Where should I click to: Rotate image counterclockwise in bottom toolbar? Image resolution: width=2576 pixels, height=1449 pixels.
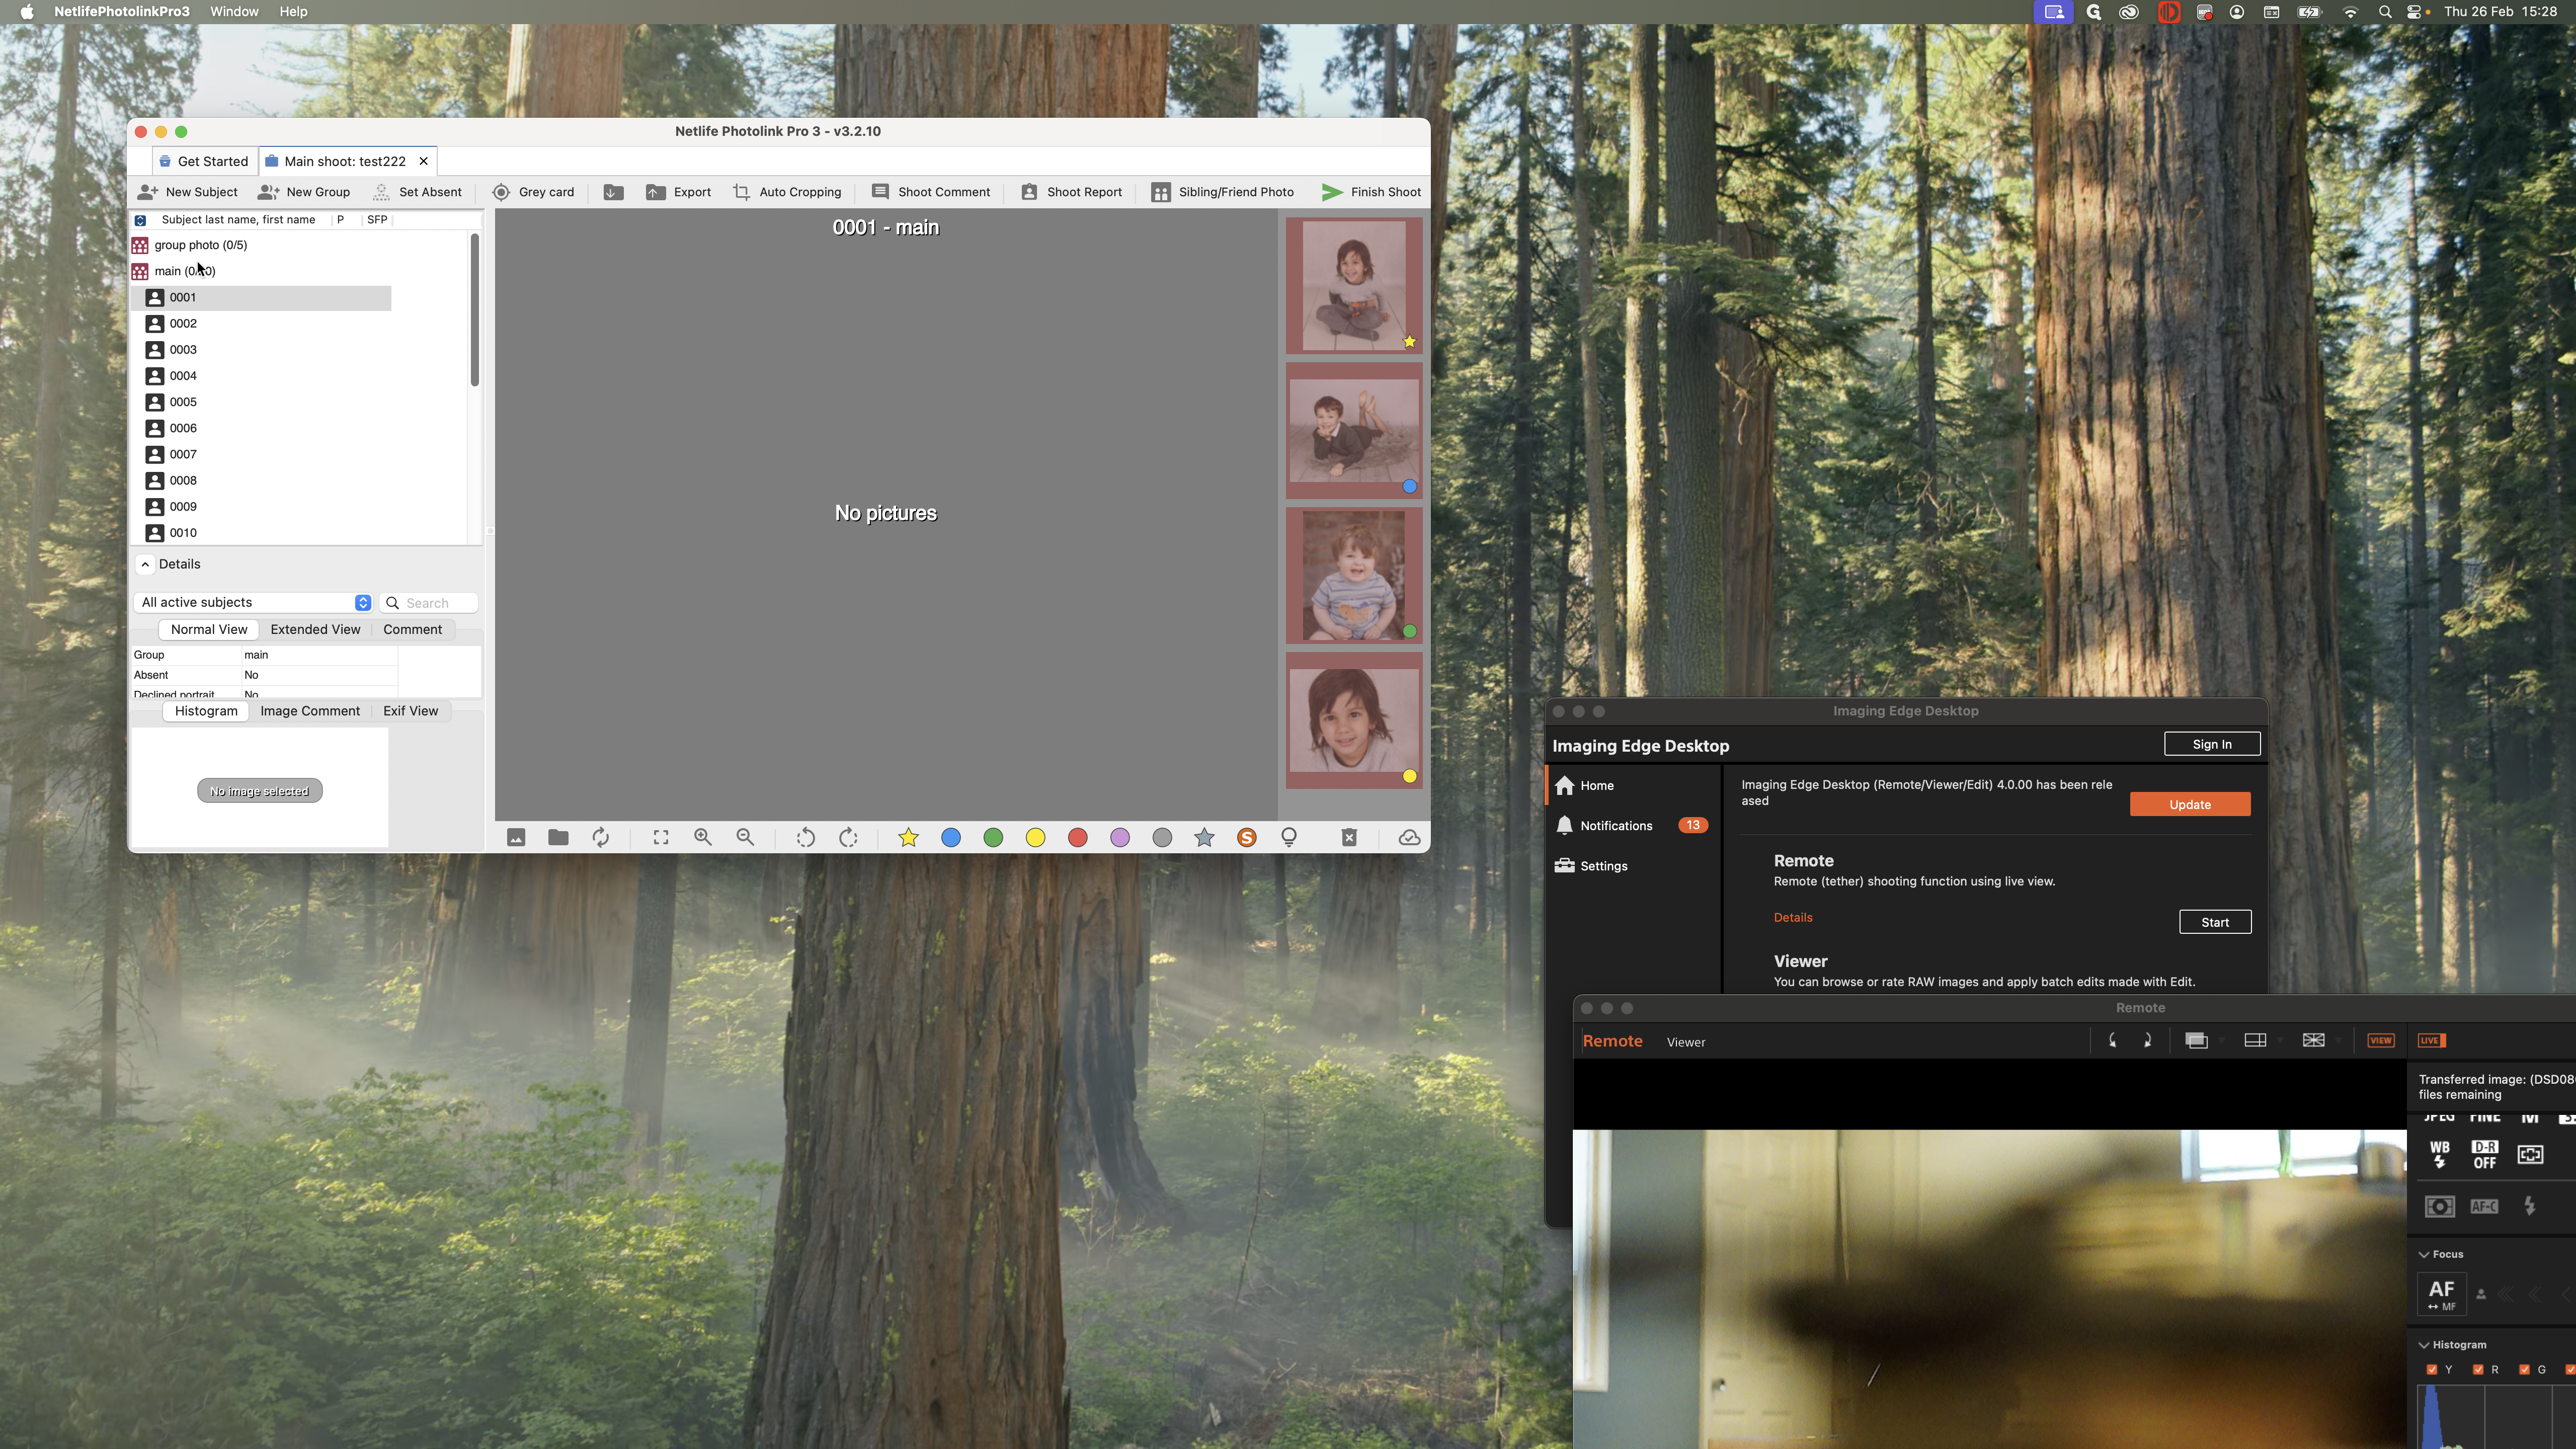click(x=805, y=837)
